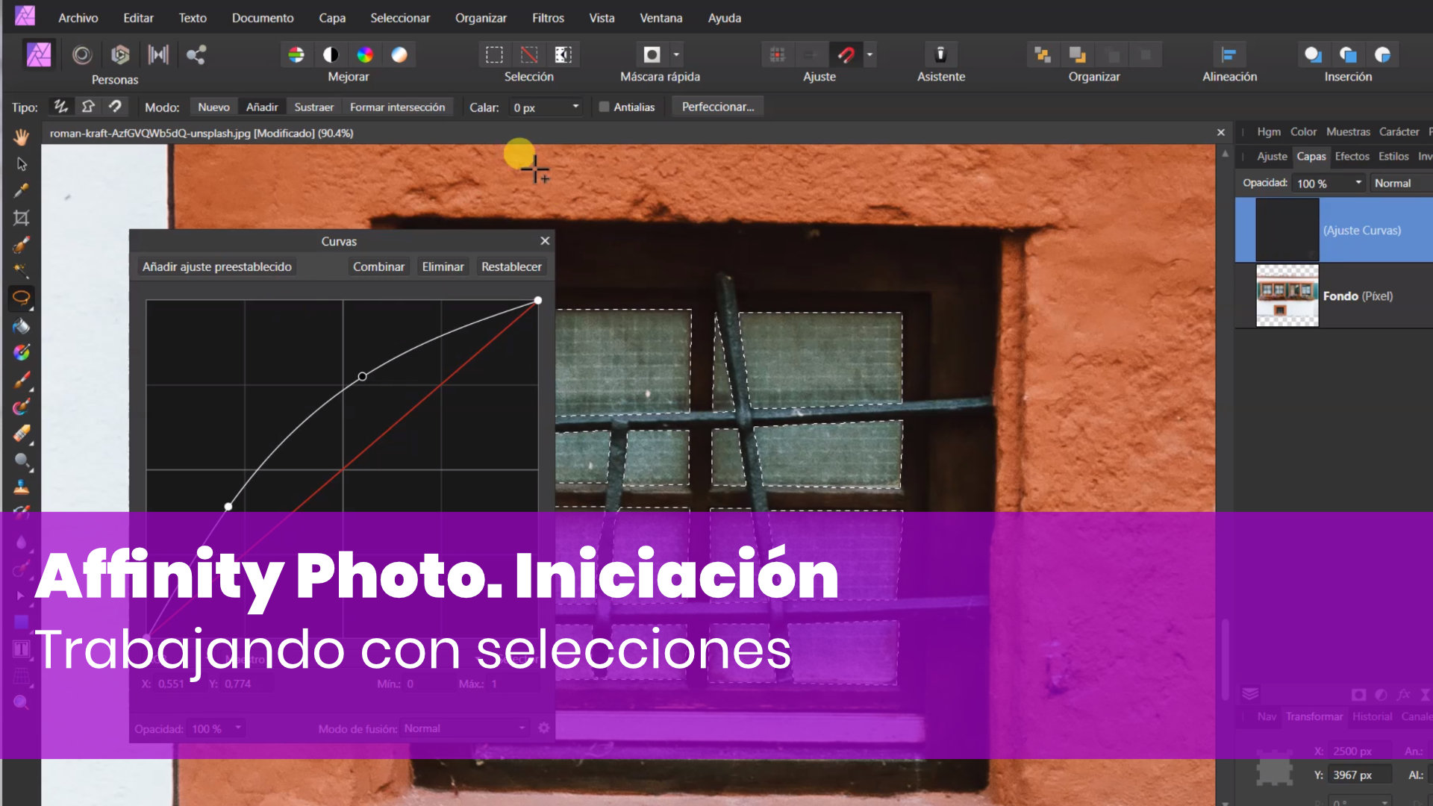Open the Seleccionar menu
The width and height of the screenshot is (1433, 806).
400,17
